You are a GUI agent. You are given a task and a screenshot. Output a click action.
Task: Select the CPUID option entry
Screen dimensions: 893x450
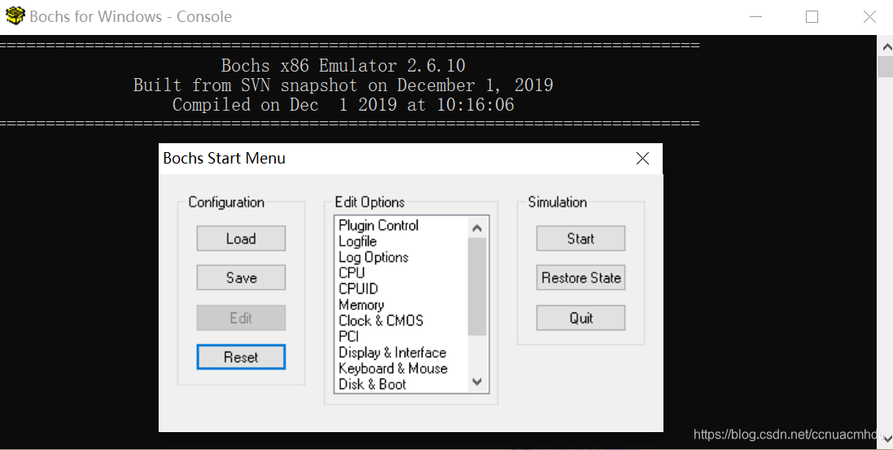coord(358,289)
